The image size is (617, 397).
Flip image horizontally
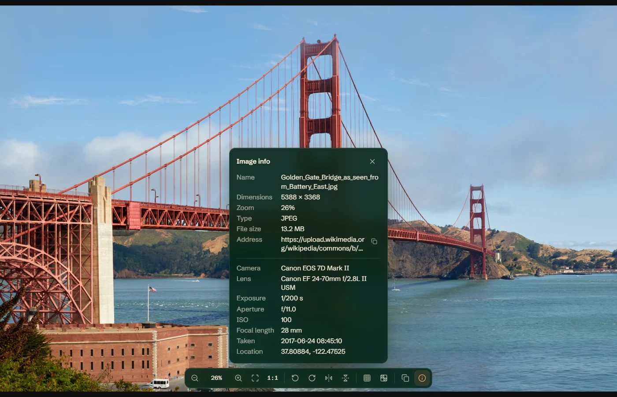point(329,378)
